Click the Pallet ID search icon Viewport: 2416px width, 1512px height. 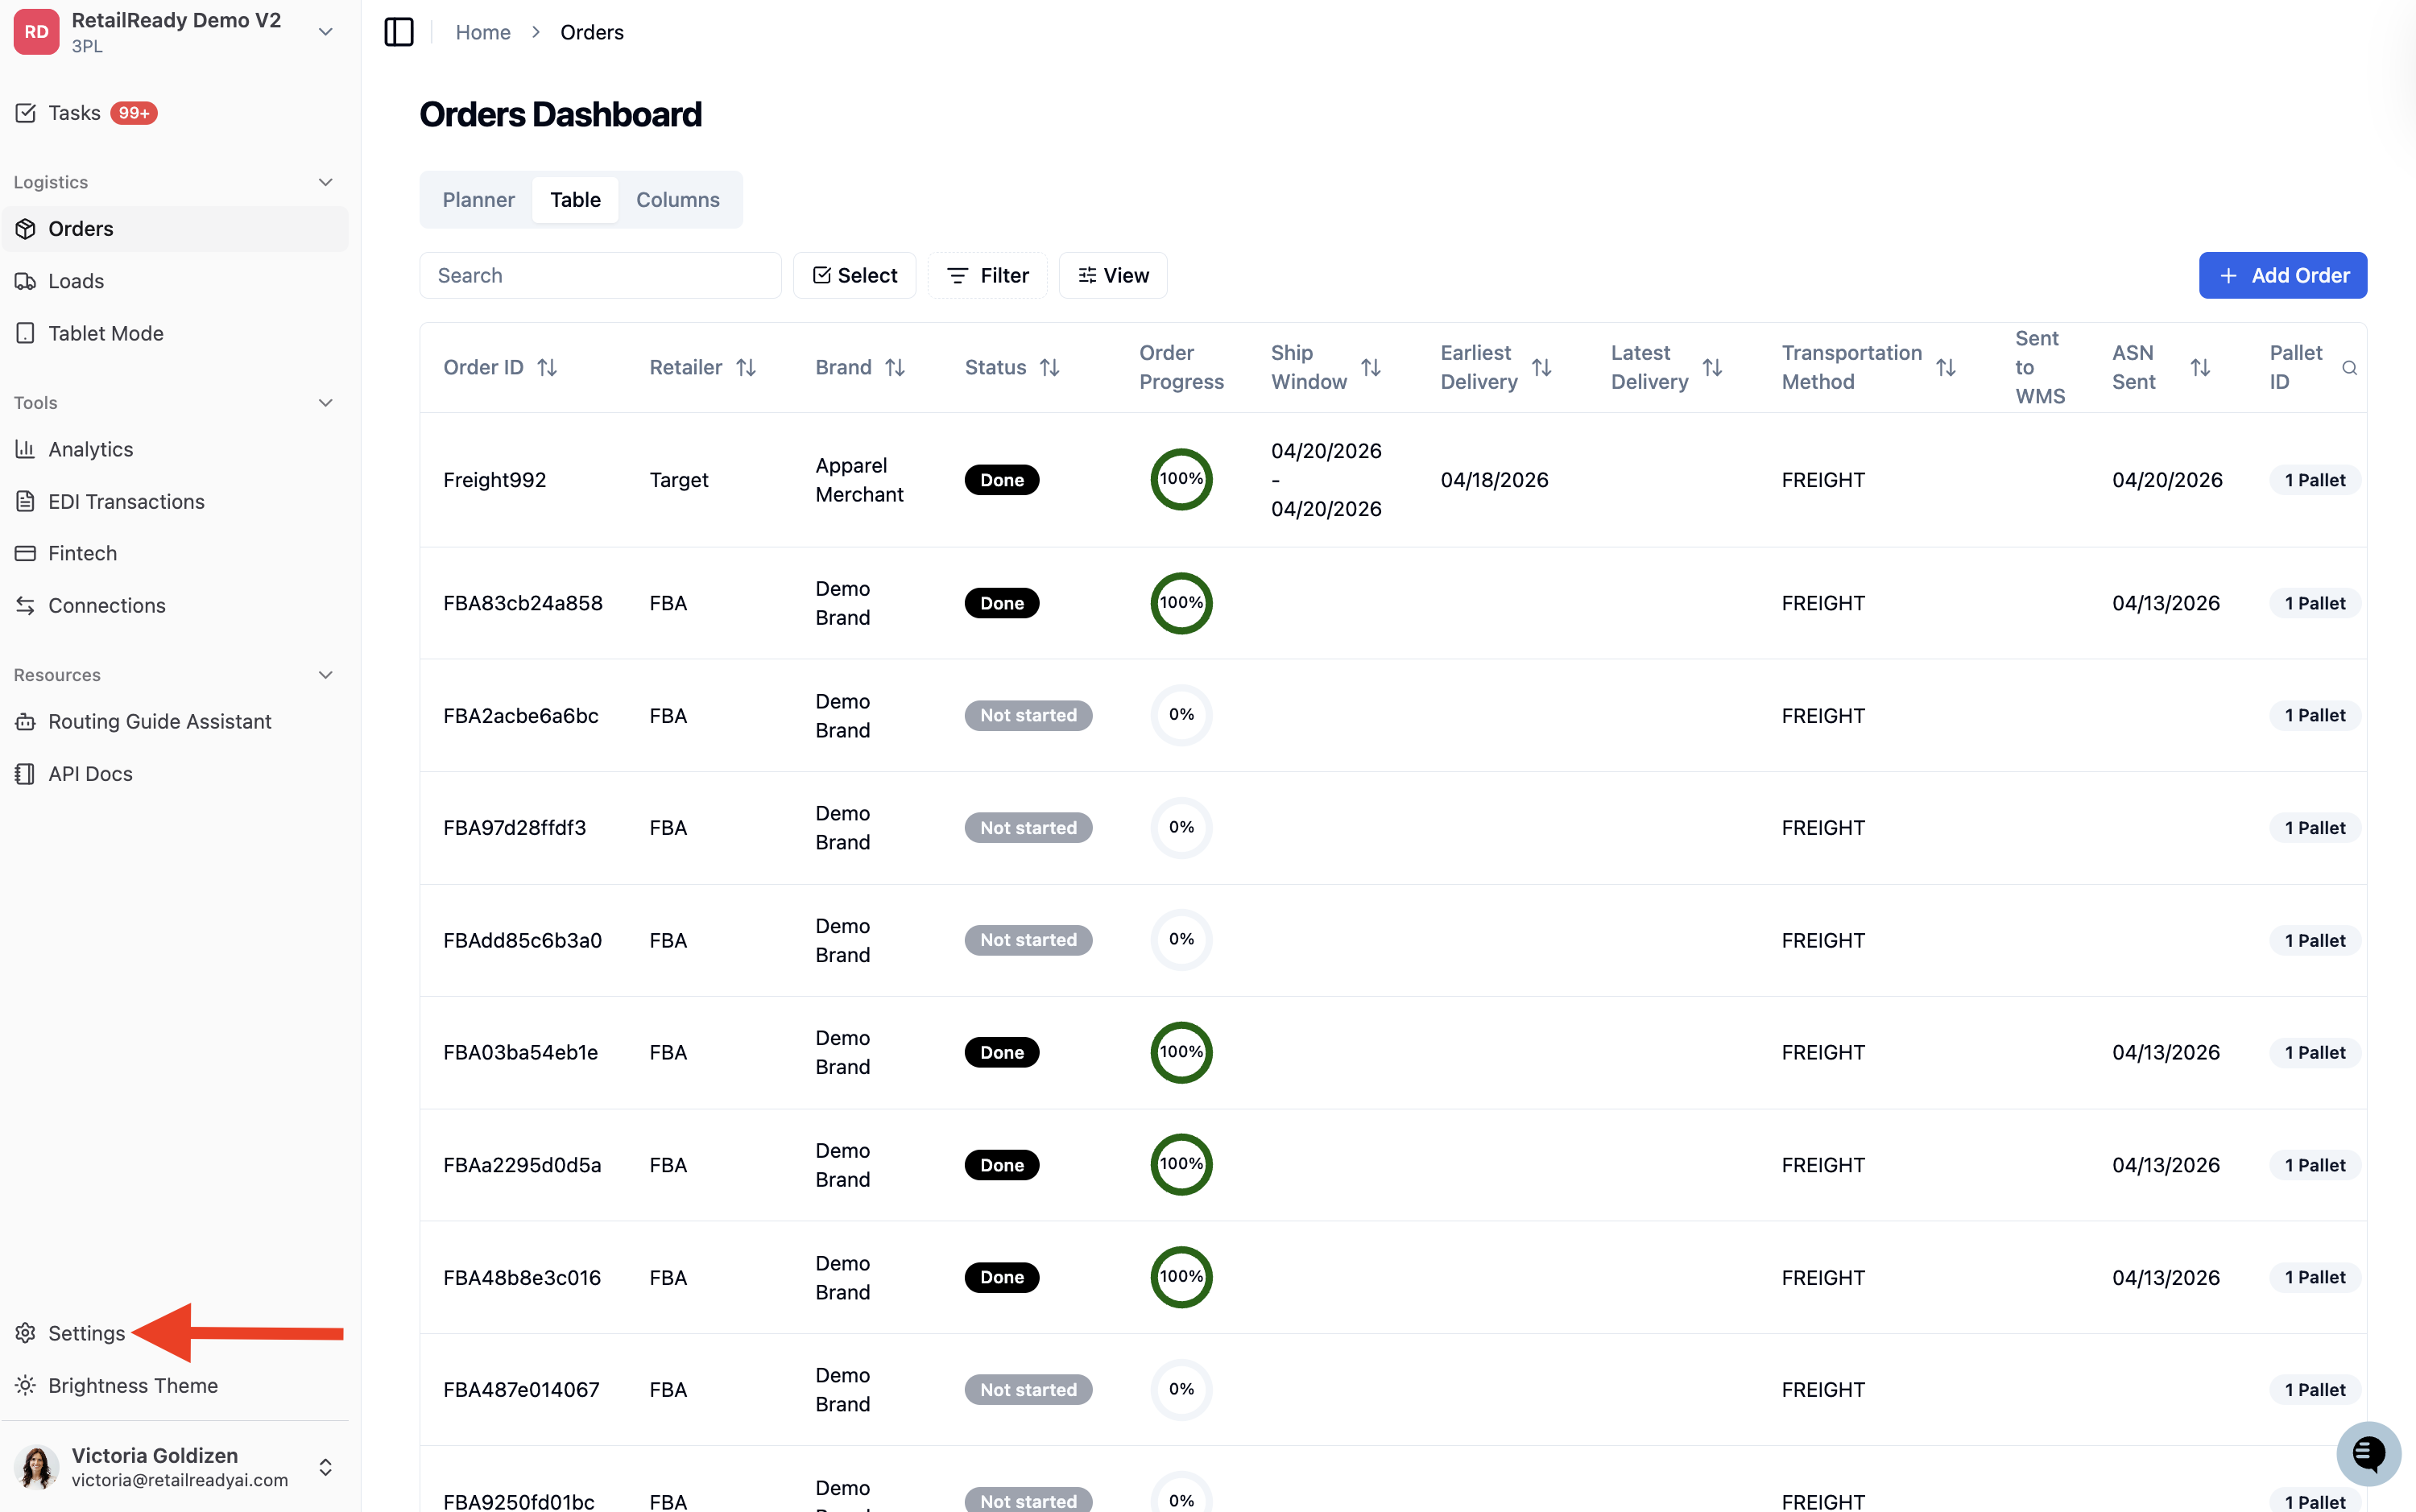point(2349,368)
